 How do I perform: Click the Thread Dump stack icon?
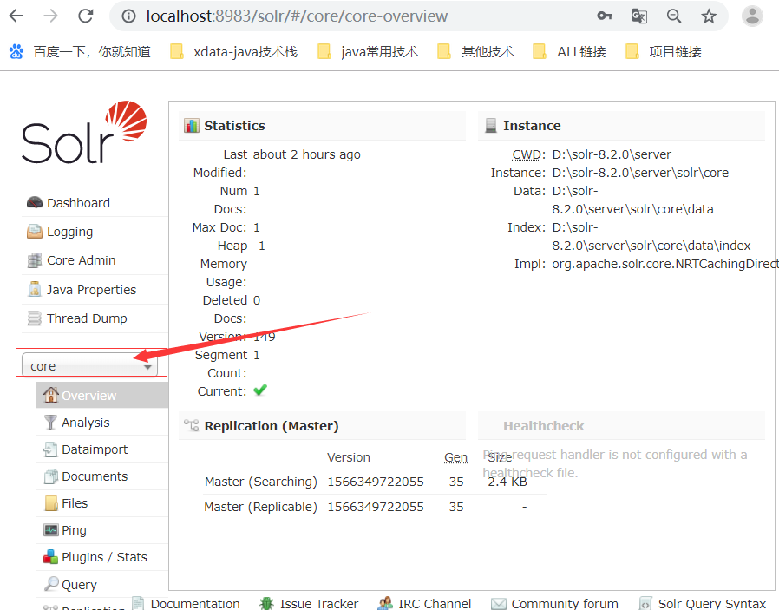35,318
